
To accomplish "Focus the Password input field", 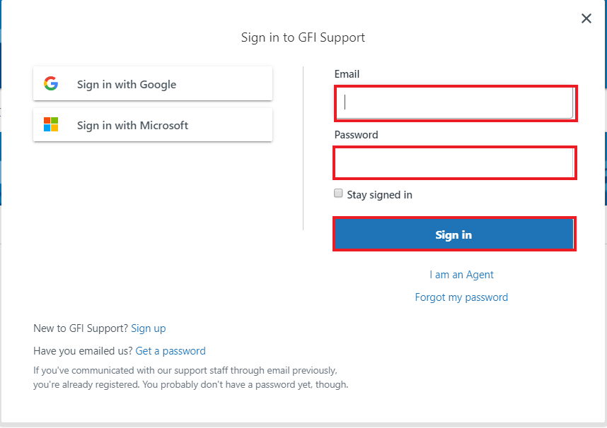I will pyautogui.click(x=455, y=163).
